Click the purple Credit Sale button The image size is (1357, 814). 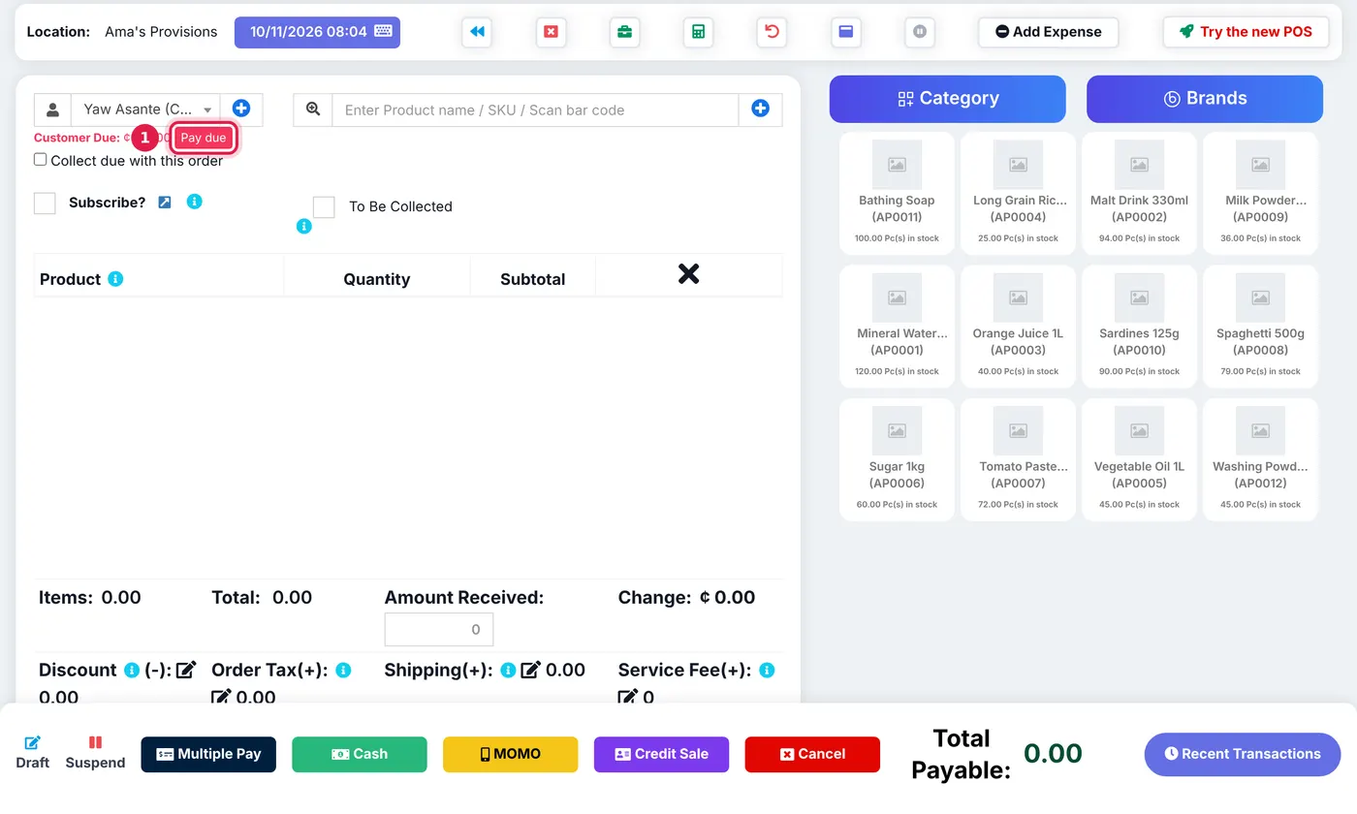pos(662,754)
